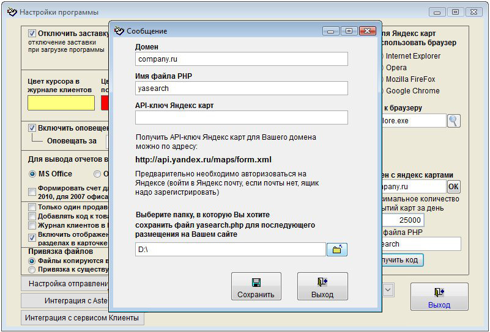Close the Настройки программы window
The image size is (490, 332).
point(473,12)
